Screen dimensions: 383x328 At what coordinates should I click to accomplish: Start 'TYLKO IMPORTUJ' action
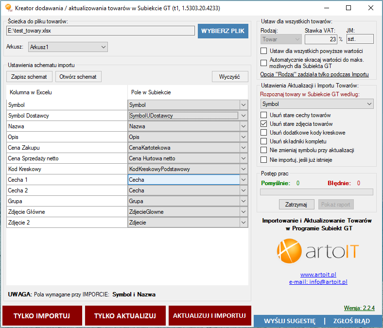click(x=42, y=316)
